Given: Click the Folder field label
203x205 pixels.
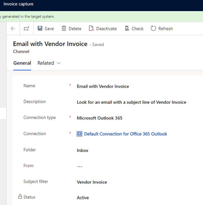Looking at the screenshot, I should pos(29,150).
